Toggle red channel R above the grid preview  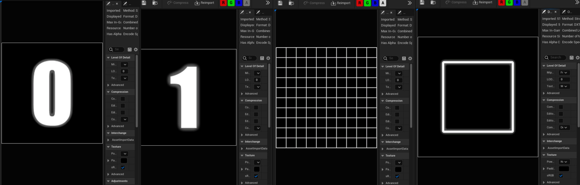pos(360,3)
